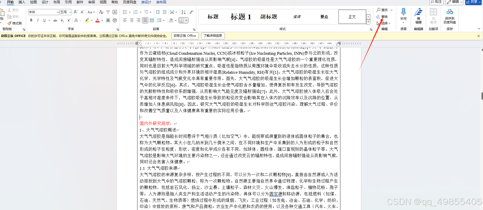Switch to the 引用 tab
The width and height of the screenshot is (483, 210).
coord(68,2)
